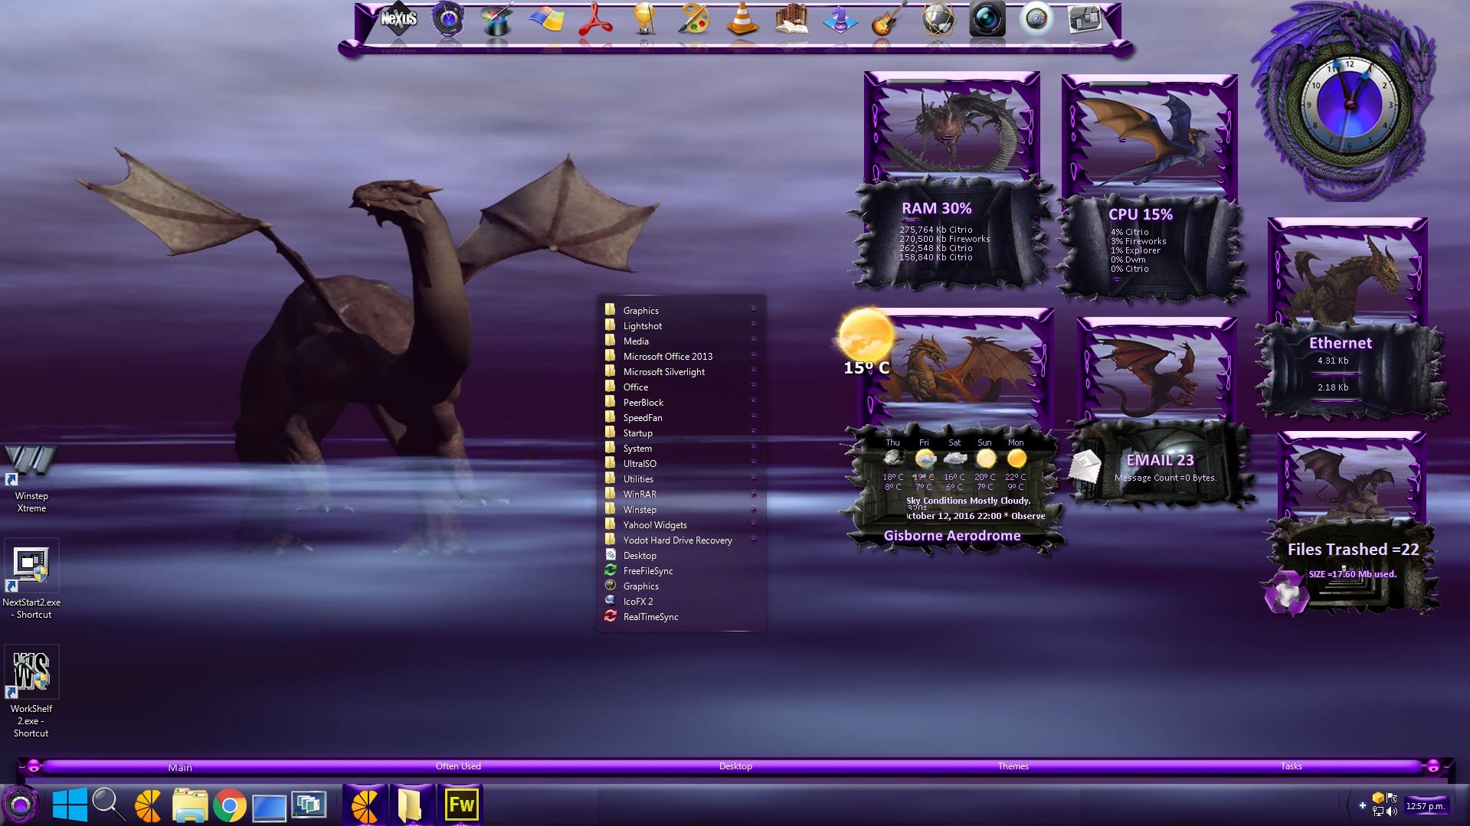Expand the Winstep folder in the menu
The width and height of the screenshot is (1470, 826).
(x=640, y=510)
